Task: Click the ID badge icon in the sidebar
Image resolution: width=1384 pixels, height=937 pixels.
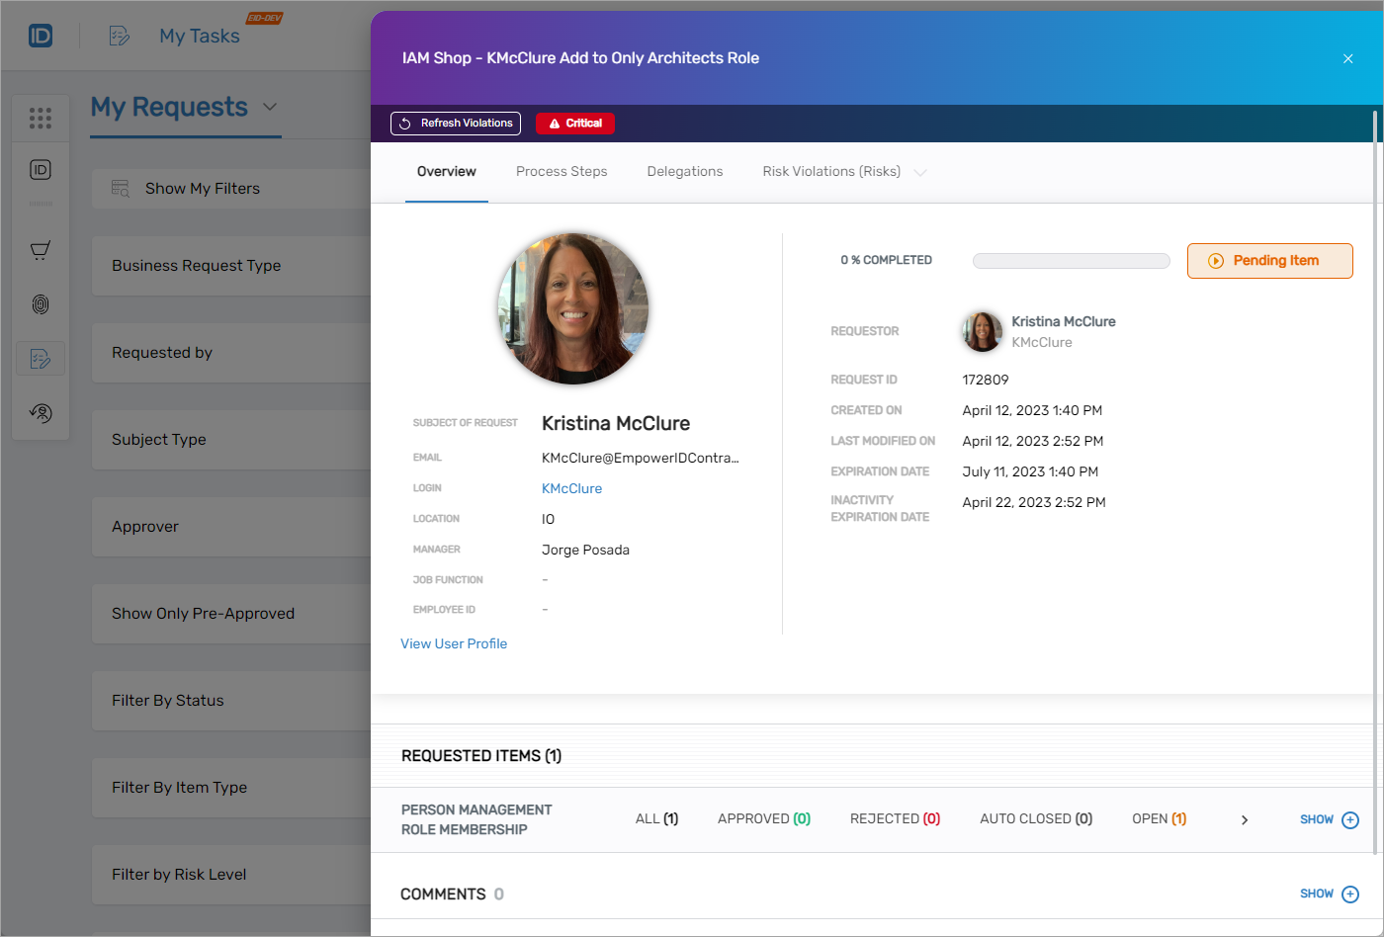Action: point(40,169)
